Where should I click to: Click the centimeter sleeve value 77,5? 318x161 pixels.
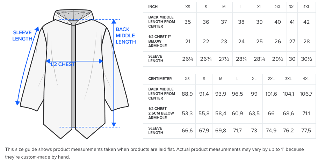coord(306,131)
